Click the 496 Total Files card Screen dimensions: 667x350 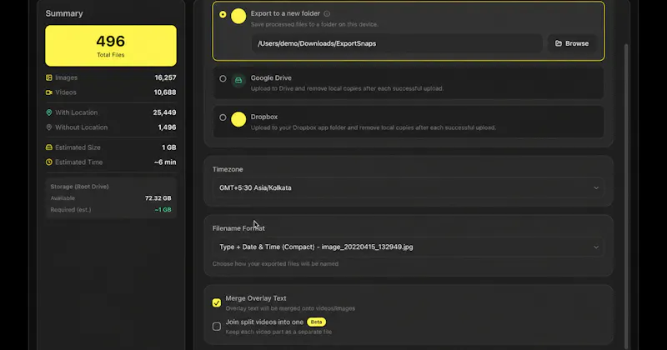(x=111, y=46)
